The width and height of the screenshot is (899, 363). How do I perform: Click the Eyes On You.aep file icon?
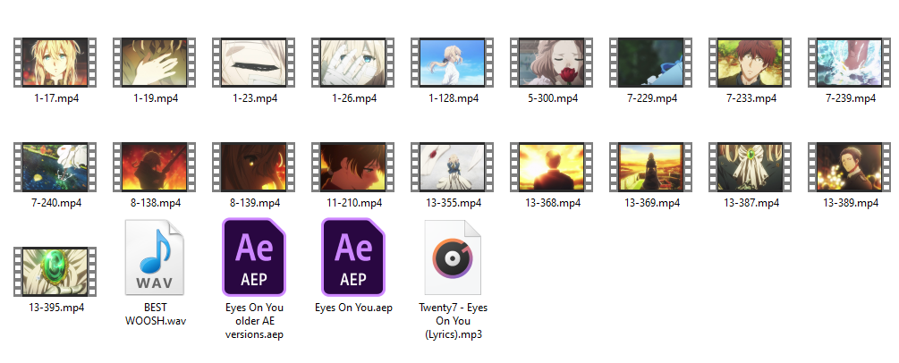(x=352, y=257)
